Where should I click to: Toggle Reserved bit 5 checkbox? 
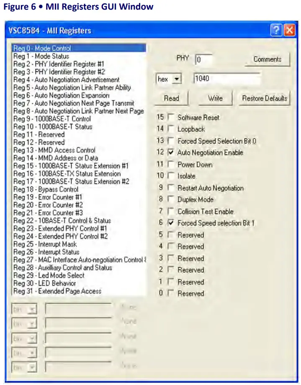click(x=171, y=235)
